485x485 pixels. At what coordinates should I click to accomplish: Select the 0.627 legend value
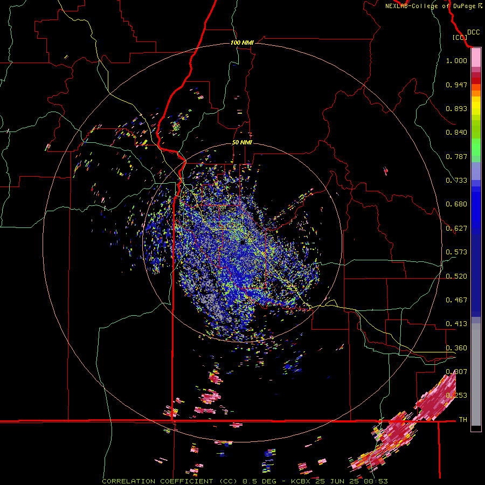(456, 228)
